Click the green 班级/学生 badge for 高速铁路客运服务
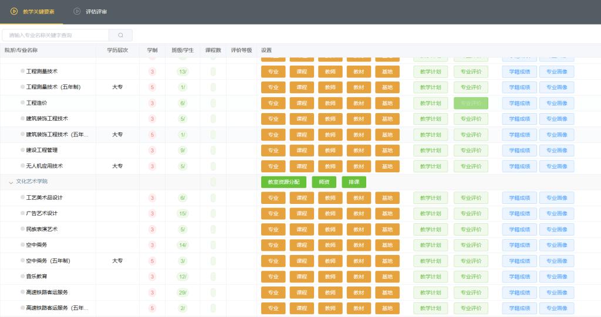 point(183,292)
